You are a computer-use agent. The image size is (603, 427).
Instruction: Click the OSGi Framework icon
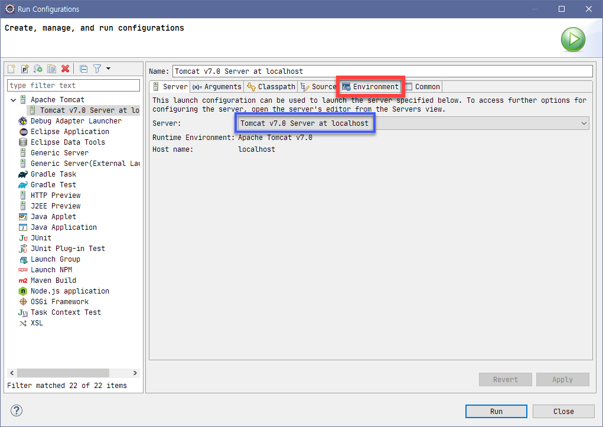click(23, 302)
